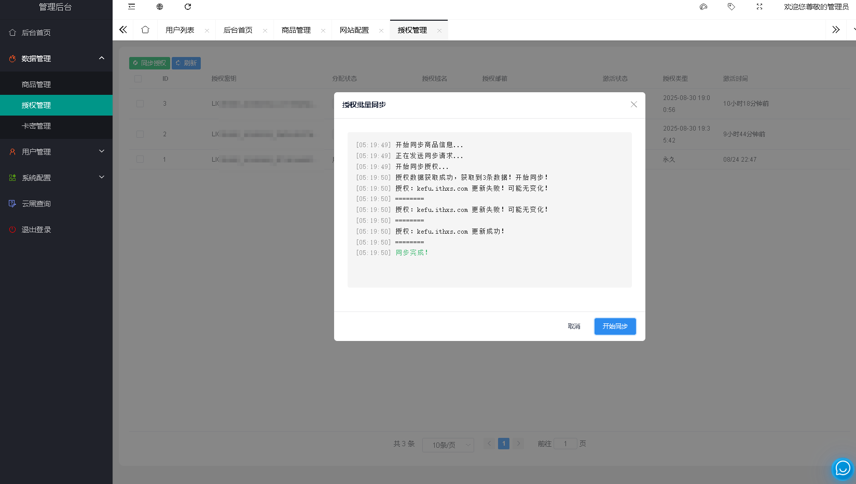Open the theme palette icon
This screenshot has width=856, height=484.
703,7
